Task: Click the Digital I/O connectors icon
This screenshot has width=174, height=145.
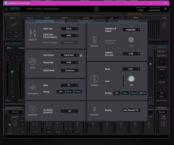Action: [x=33, y=33]
